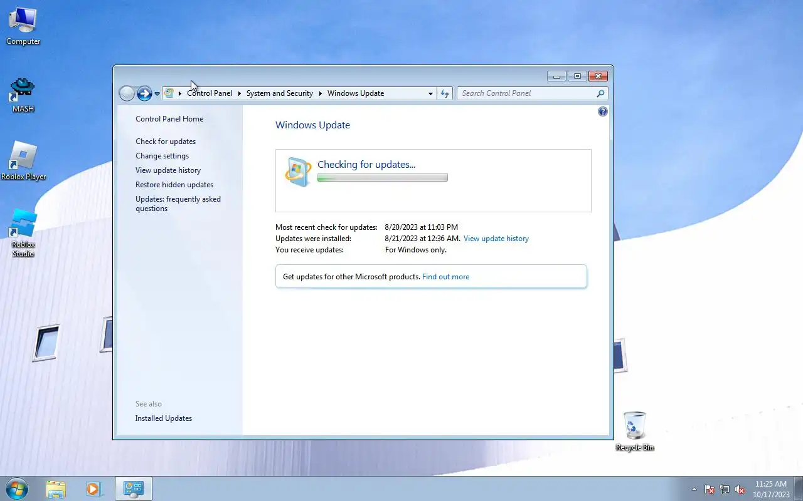Open recent pages dropdown arrow
803x501 pixels.
coord(157,94)
